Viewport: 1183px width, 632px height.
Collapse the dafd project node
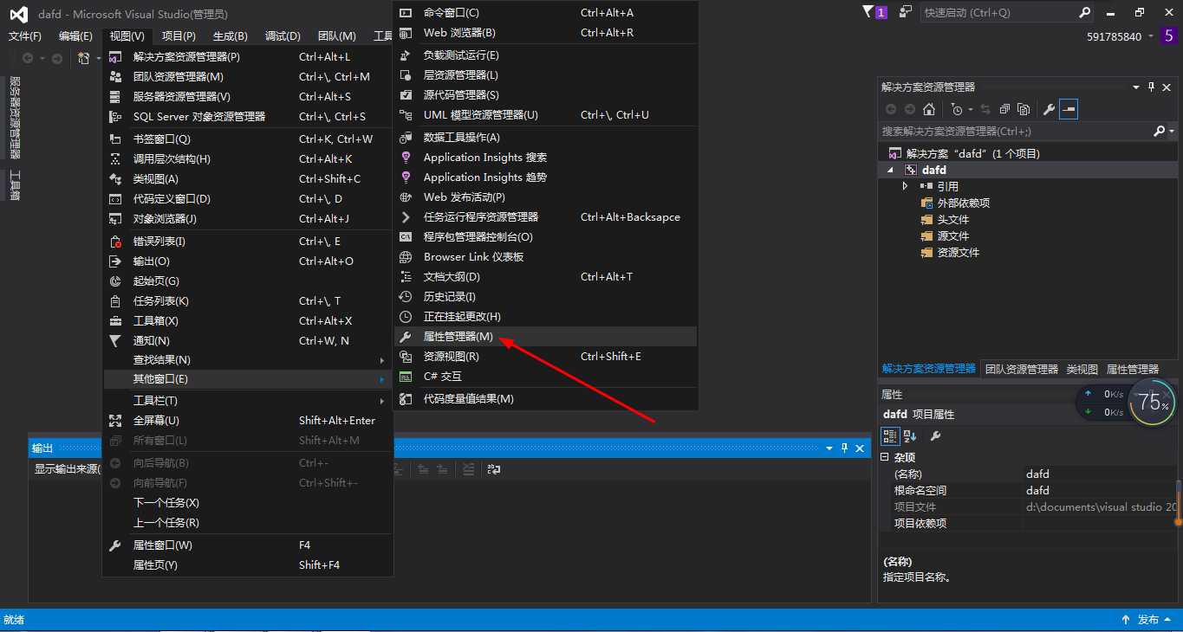[x=890, y=170]
